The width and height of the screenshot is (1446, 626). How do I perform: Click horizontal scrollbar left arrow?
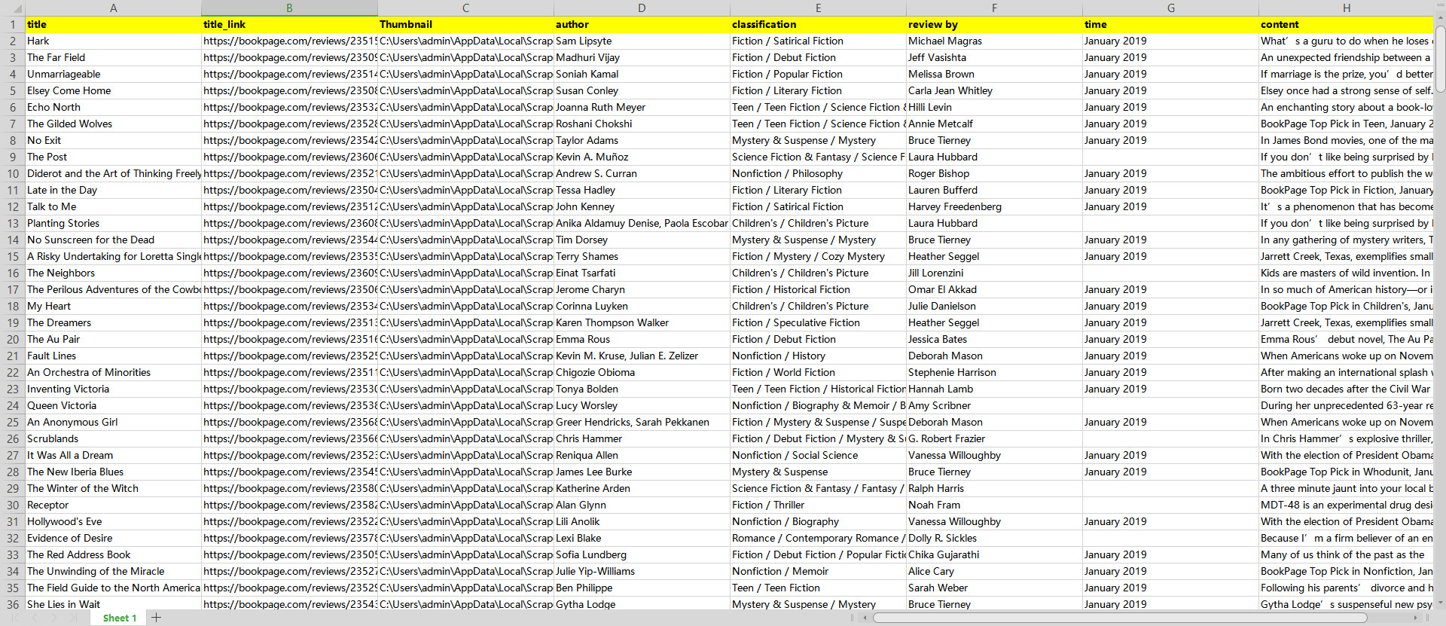(x=865, y=618)
